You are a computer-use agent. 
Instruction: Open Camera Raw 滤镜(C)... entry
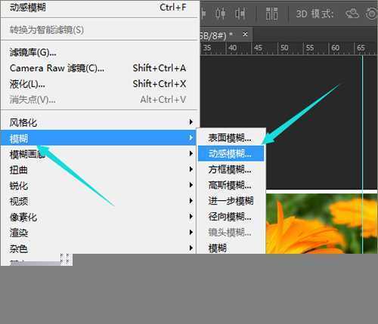tap(98, 68)
